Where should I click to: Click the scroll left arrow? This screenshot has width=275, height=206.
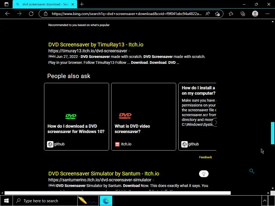(2, 193)
